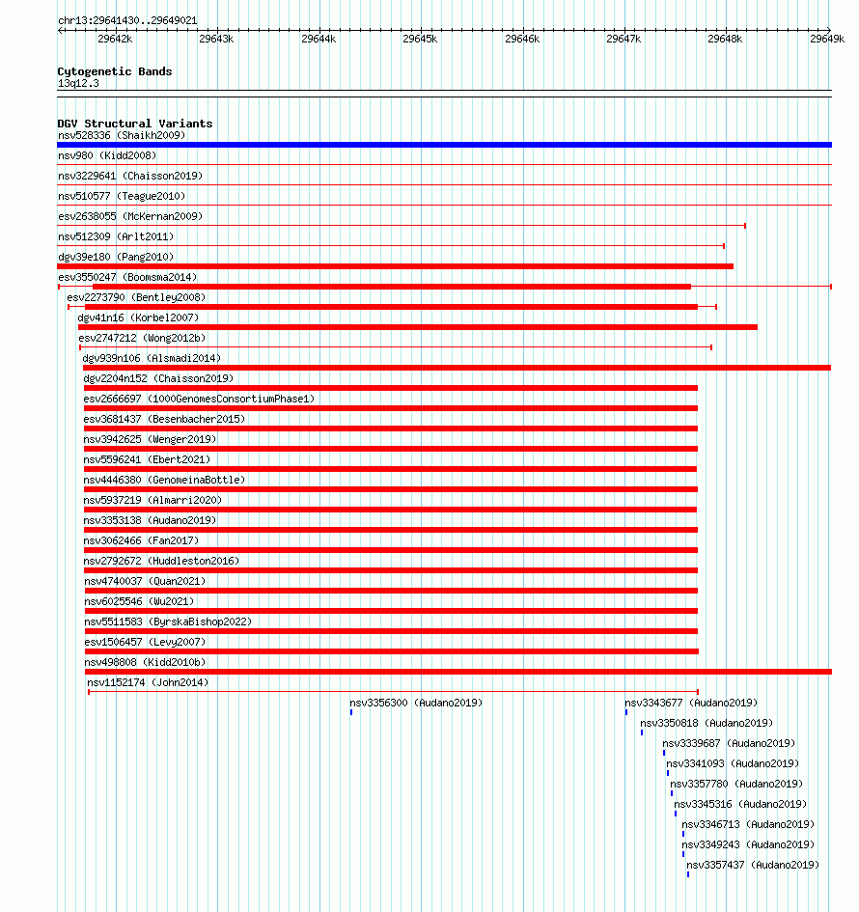859x912 pixels.
Task: Click the nsv3345316 (Audano2019) label
Action: click(740, 805)
